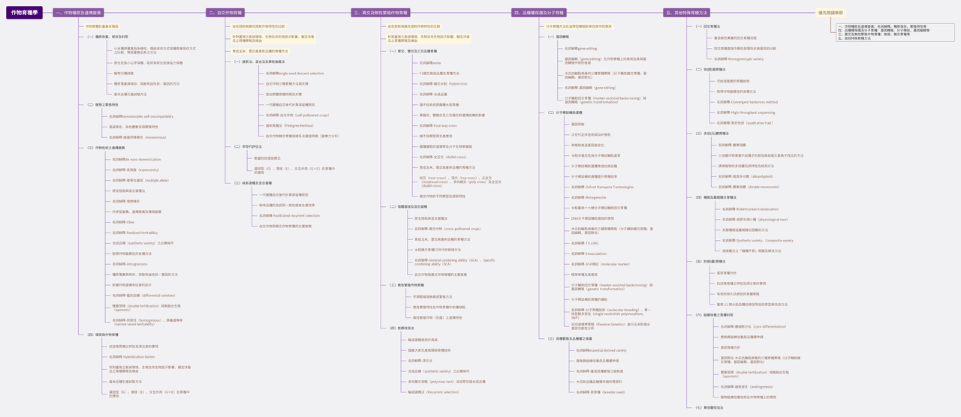
Task: Open the priority chapters note box
Action: tap(895, 32)
